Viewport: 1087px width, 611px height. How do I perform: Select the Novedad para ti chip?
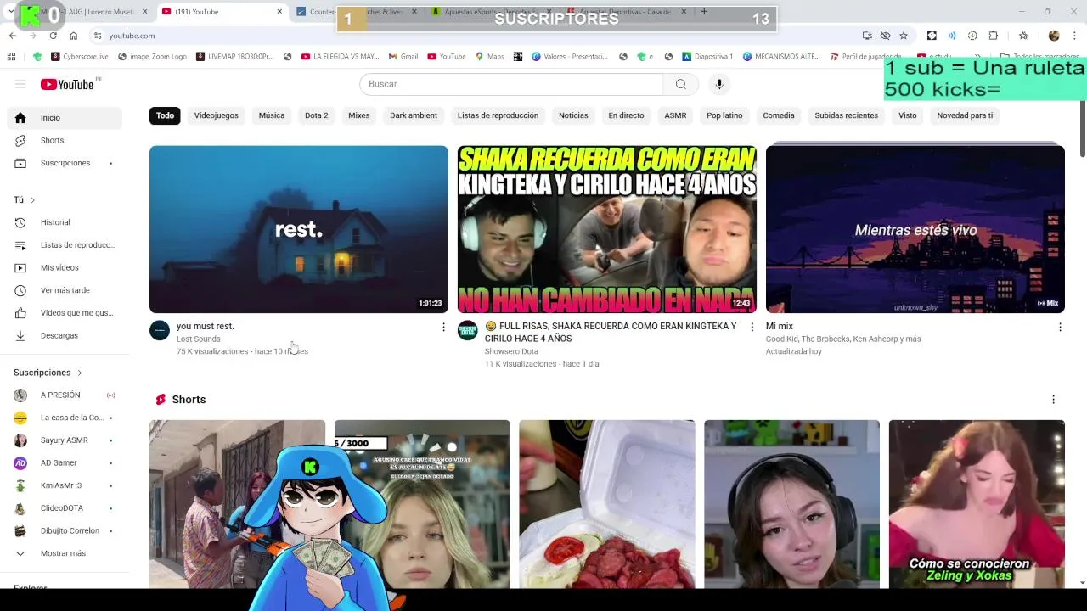point(965,115)
